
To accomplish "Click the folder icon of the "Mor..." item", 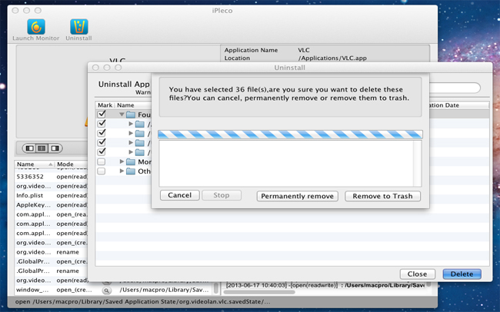I will [x=131, y=161].
